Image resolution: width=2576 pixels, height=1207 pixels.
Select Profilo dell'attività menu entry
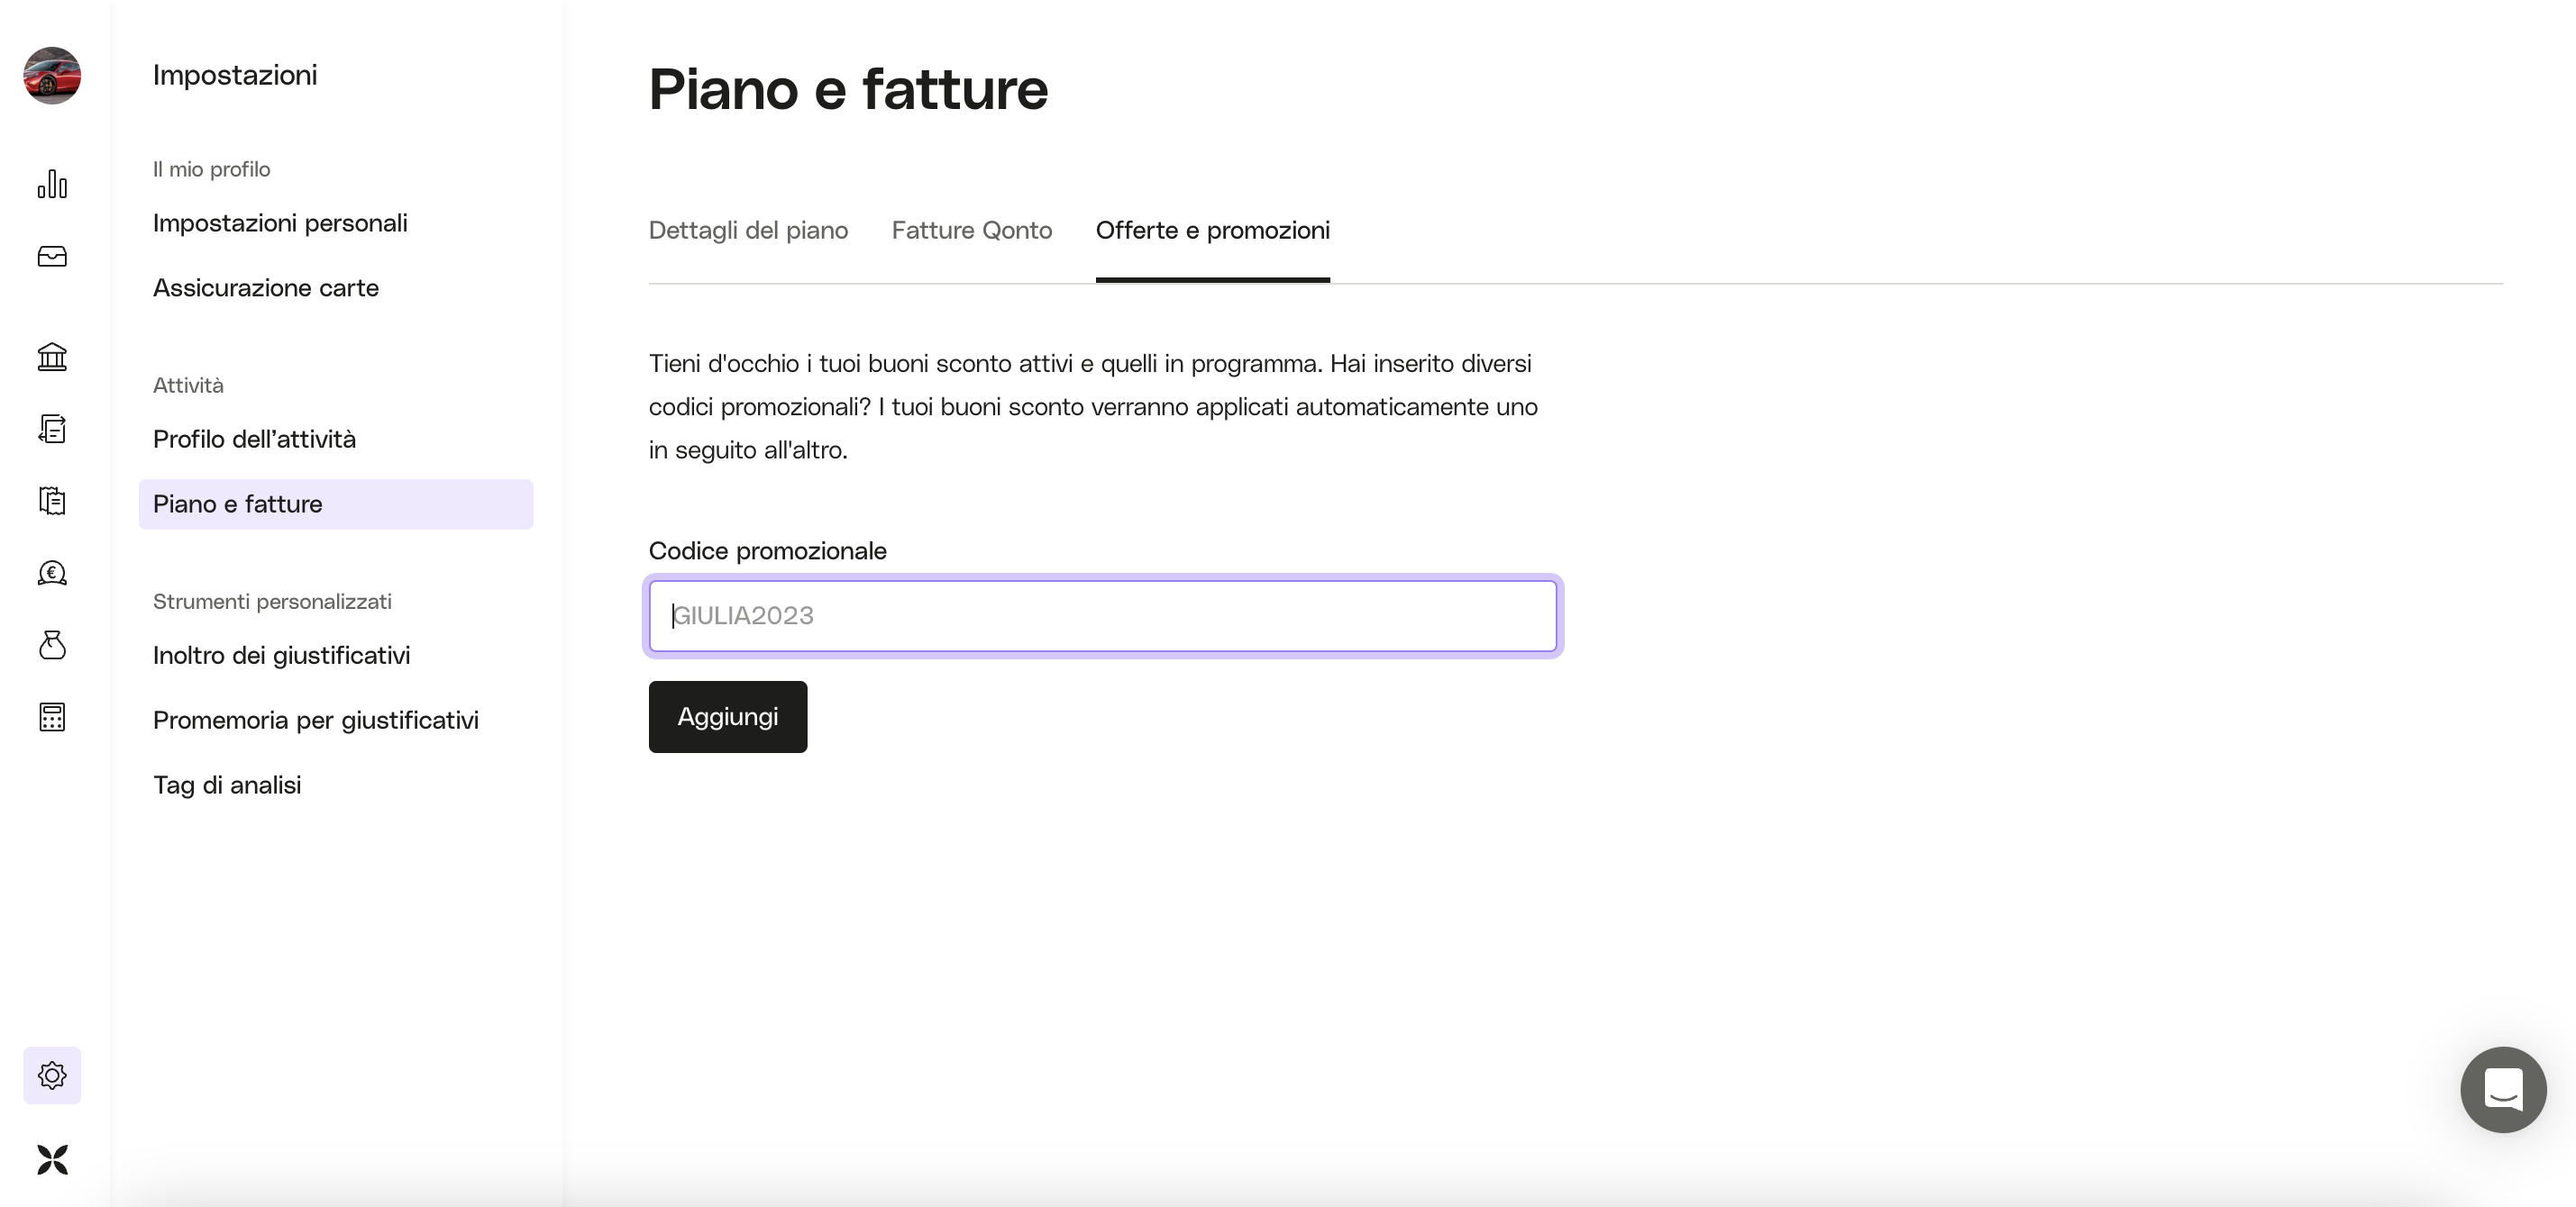pyautogui.click(x=254, y=439)
